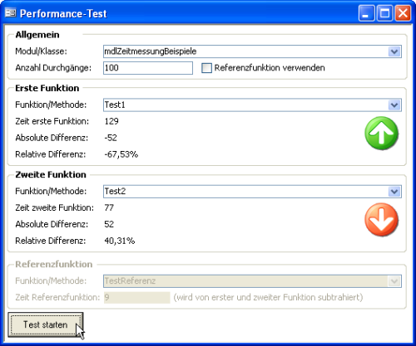
Task: Click the Zeit zweite Funktion value 77
Action: tap(109, 207)
